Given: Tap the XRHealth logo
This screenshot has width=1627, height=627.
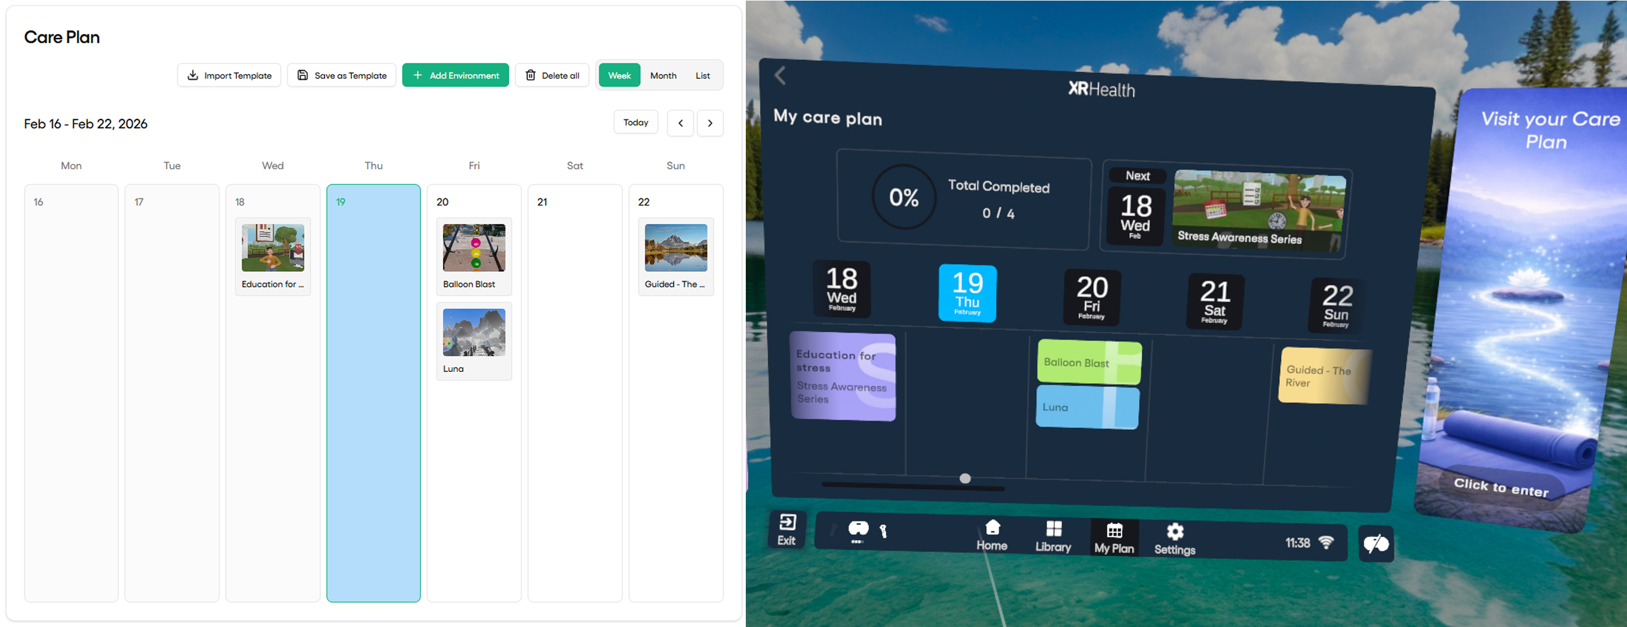Looking at the screenshot, I should tap(1102, 89).
